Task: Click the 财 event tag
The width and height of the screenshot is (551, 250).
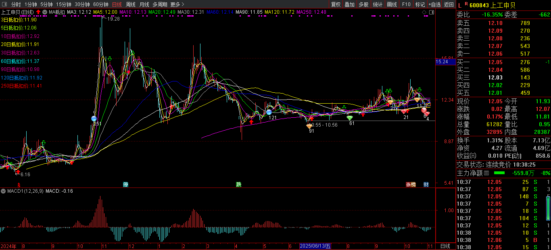Action: [426, 184]
